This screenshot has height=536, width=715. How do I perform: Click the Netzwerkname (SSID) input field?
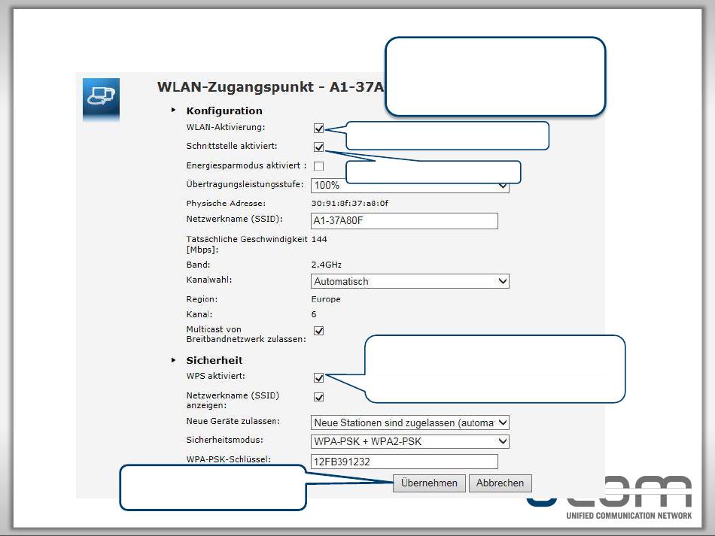coord(404,221)
